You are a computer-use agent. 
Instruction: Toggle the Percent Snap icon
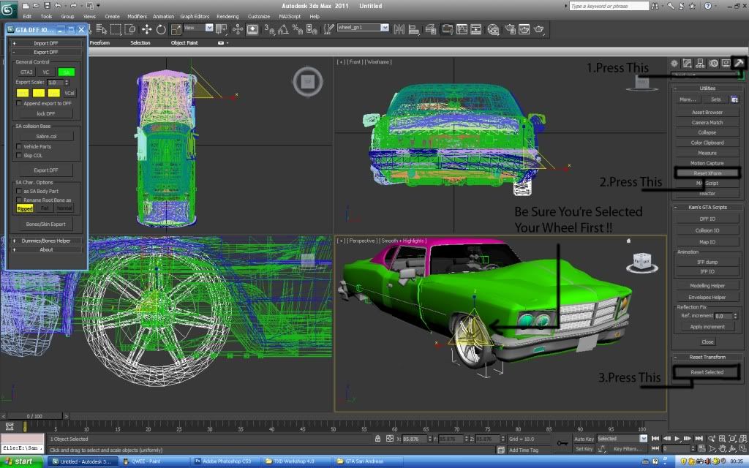(298, 29)
